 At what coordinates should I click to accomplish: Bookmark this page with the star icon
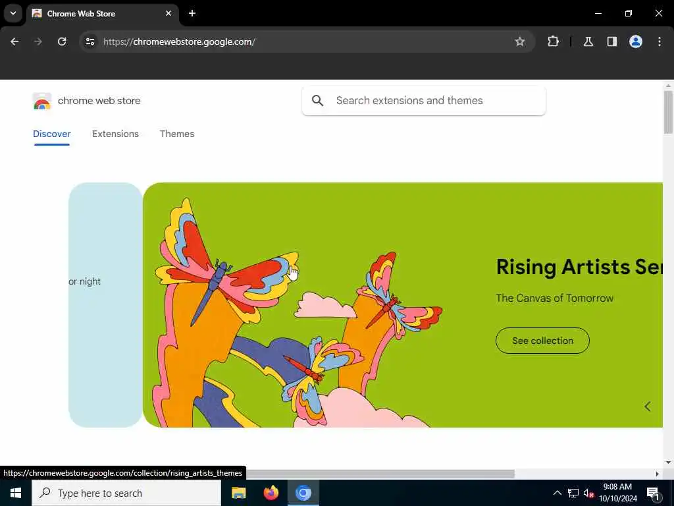(x=520, y=42)
